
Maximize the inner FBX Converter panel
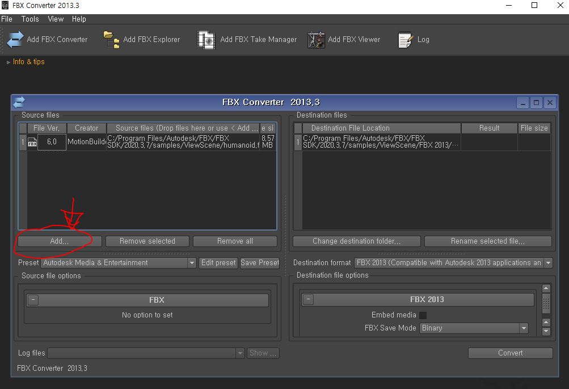(x=536, y=103)
